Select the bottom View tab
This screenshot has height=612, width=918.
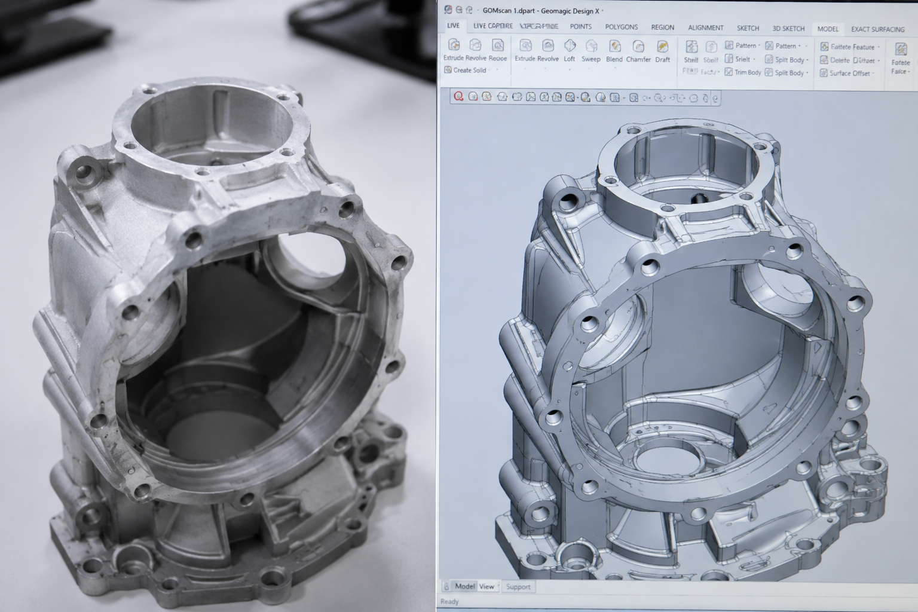tap(486, 586)
